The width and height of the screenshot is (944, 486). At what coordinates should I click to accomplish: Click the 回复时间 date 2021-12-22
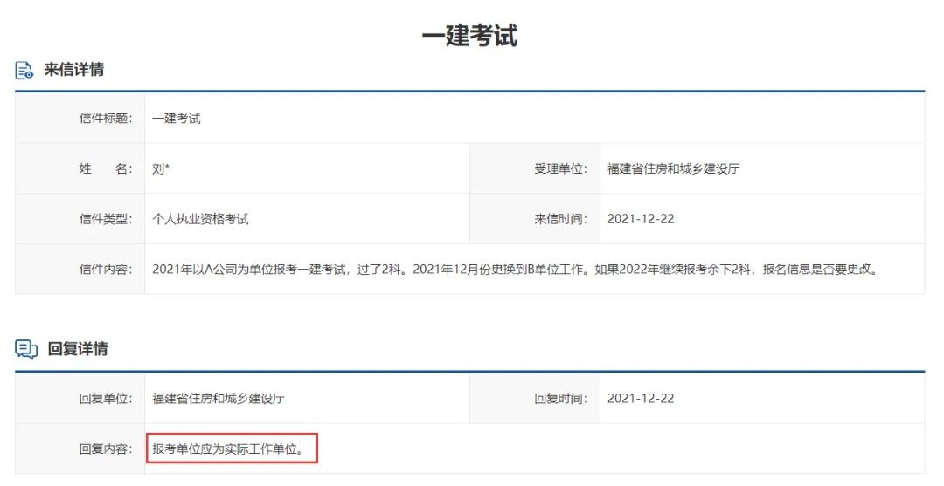point(641,399)
